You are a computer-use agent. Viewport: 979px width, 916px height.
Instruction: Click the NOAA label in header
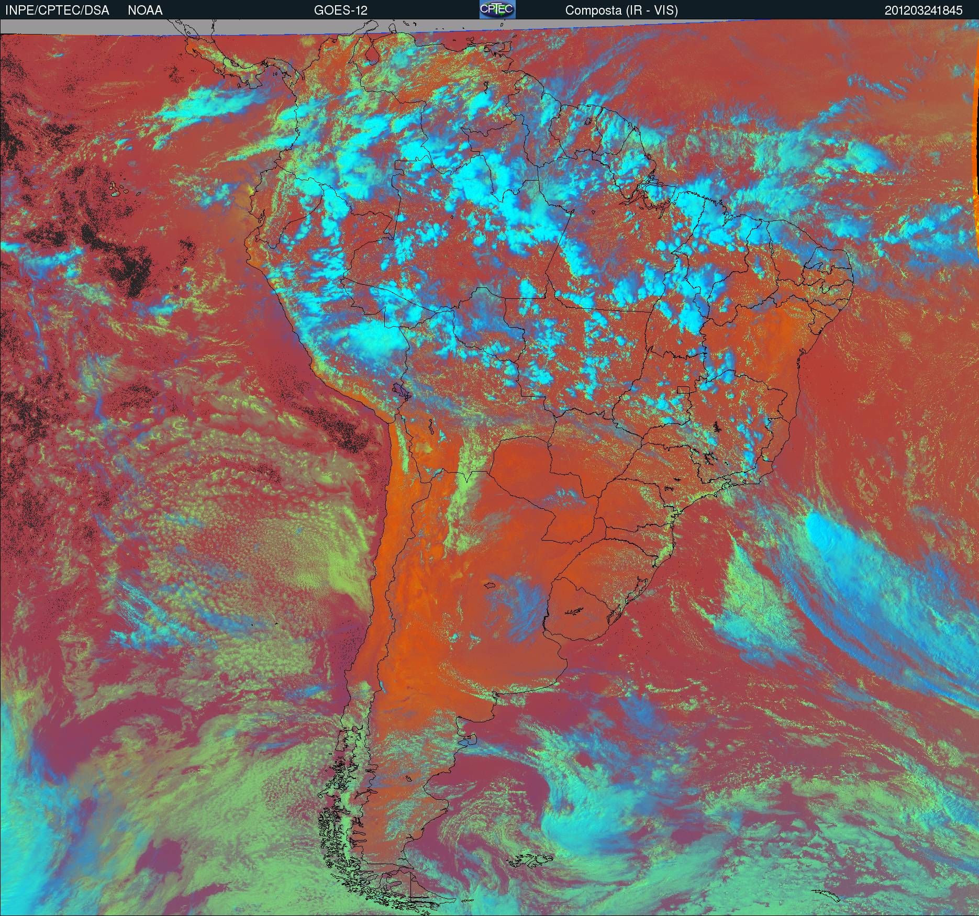145,10
